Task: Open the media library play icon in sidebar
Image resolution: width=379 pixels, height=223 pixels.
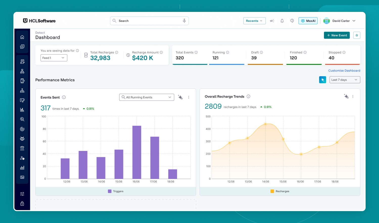Action: pyautogui.click(x=22, y=47)
